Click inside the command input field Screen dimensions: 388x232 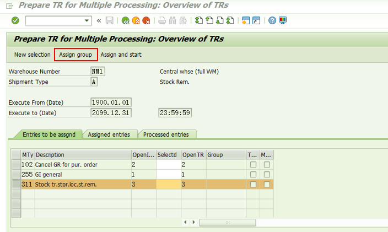[55, 21]
